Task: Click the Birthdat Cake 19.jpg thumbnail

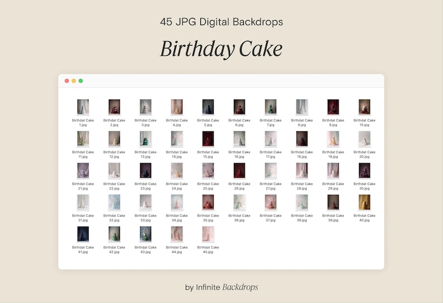Action: [333, 139]
